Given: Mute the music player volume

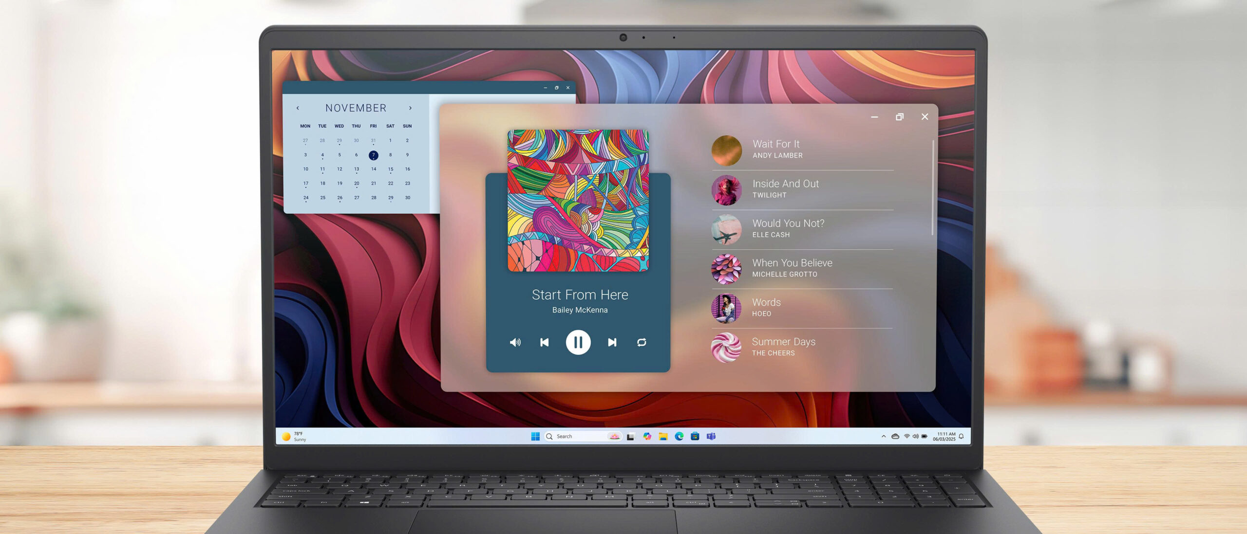Looking at the screenshot, I should pyautogui.click(x=515, y=342).
